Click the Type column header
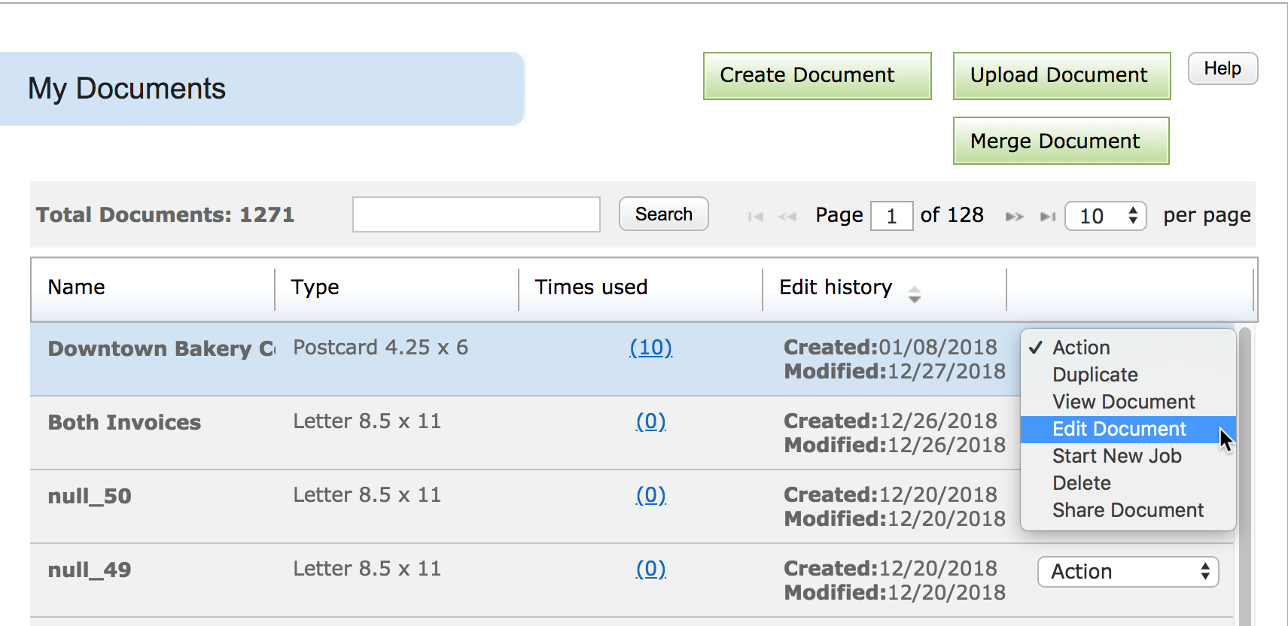 tap(315, 287)
